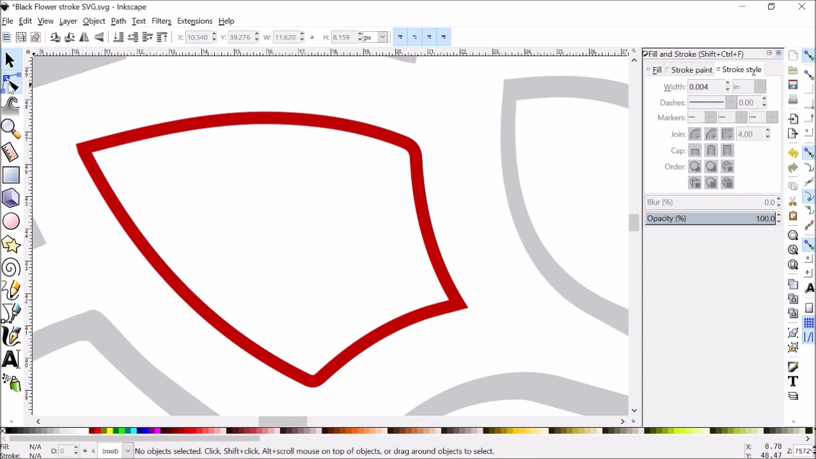Select the Text tool
816x459 pixels.
coord(10,359)
